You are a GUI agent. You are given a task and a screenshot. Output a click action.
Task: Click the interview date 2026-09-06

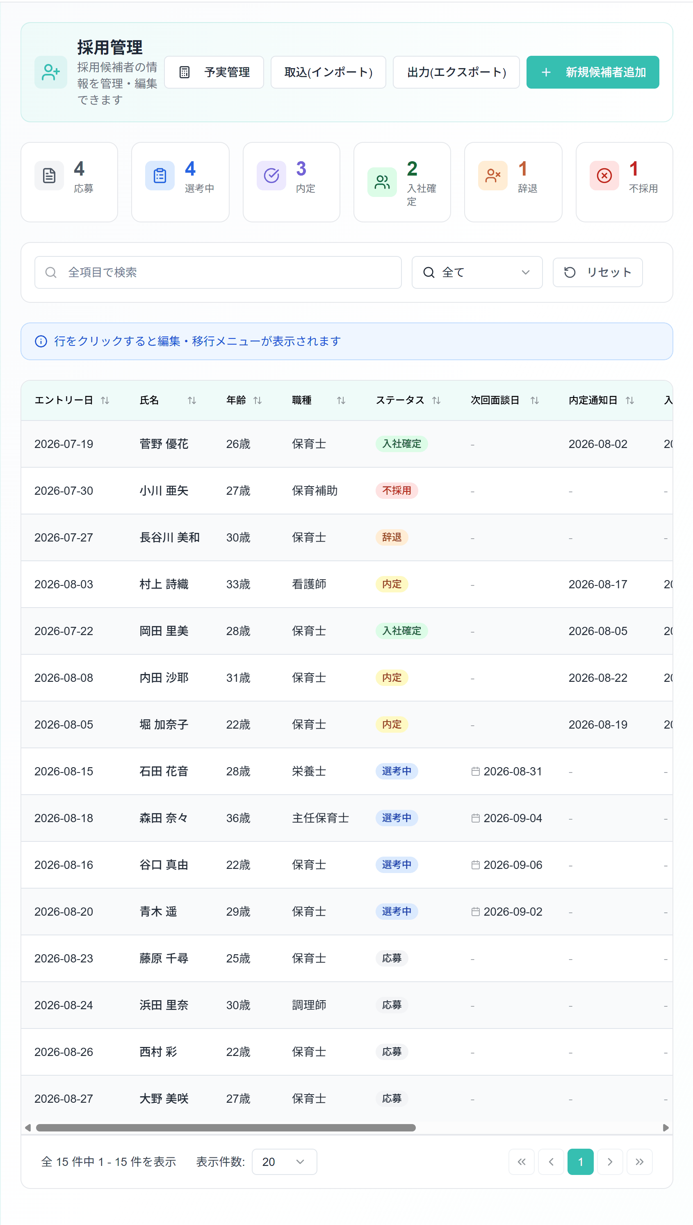pyautogui.click(x=513, y=864)
